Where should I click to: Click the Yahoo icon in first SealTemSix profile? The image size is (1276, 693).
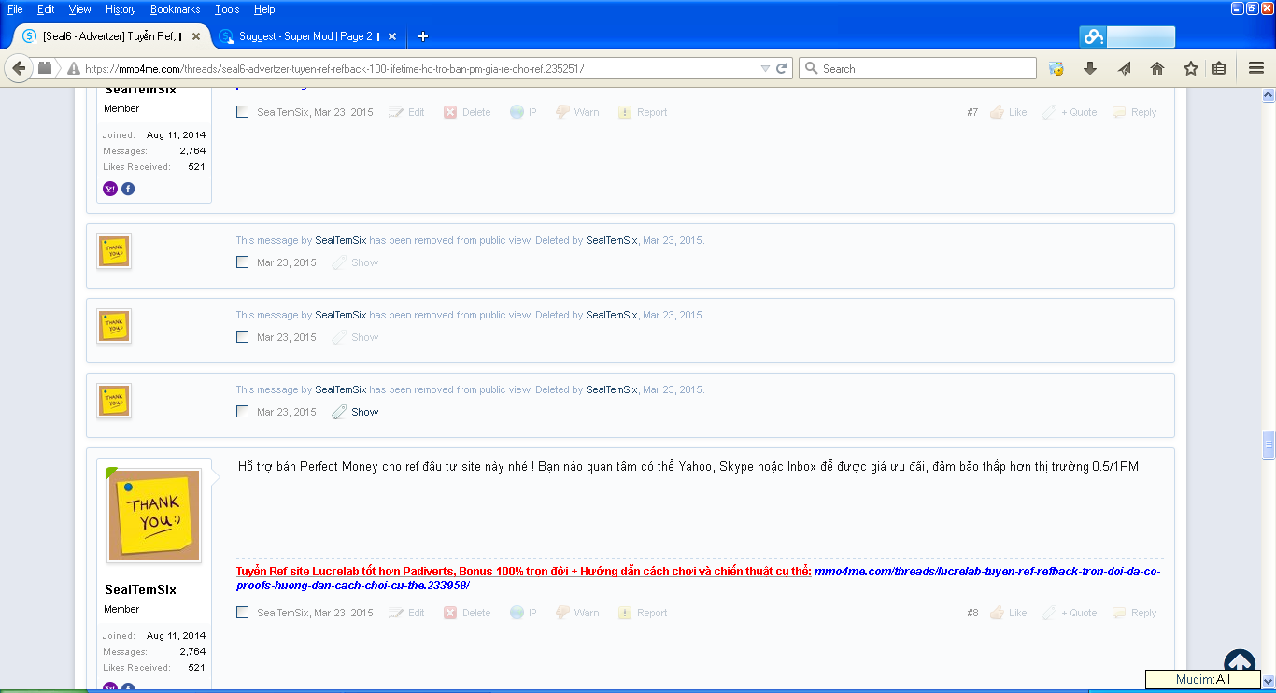click(x=110, y=189)
